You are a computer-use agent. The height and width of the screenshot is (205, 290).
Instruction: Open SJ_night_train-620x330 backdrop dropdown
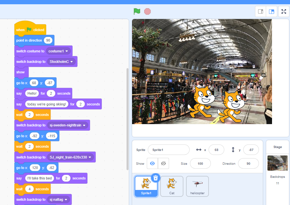point(71,157)
